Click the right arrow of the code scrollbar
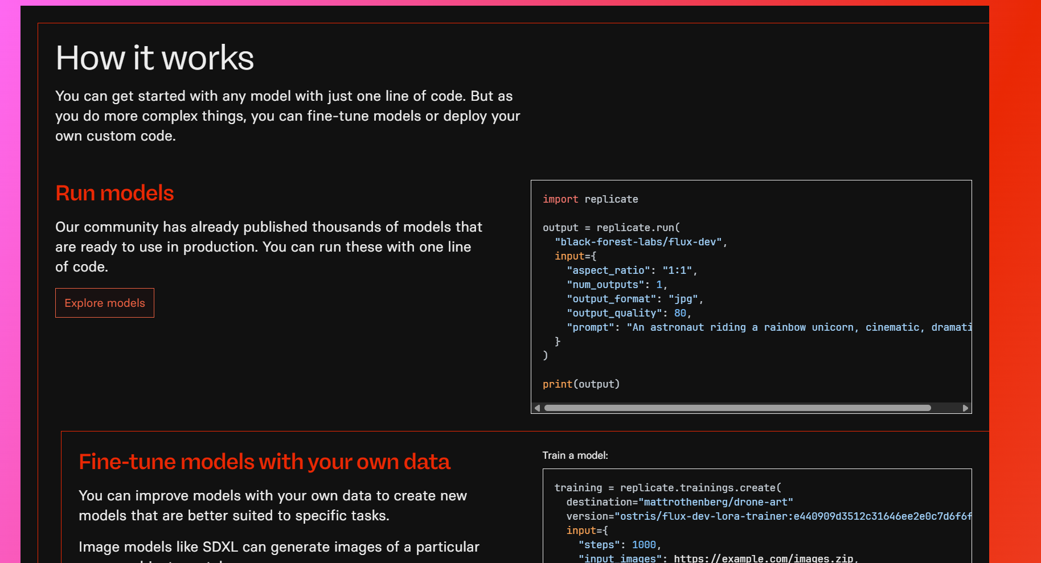The image size is (1041, 563). (x=965, y=408)
